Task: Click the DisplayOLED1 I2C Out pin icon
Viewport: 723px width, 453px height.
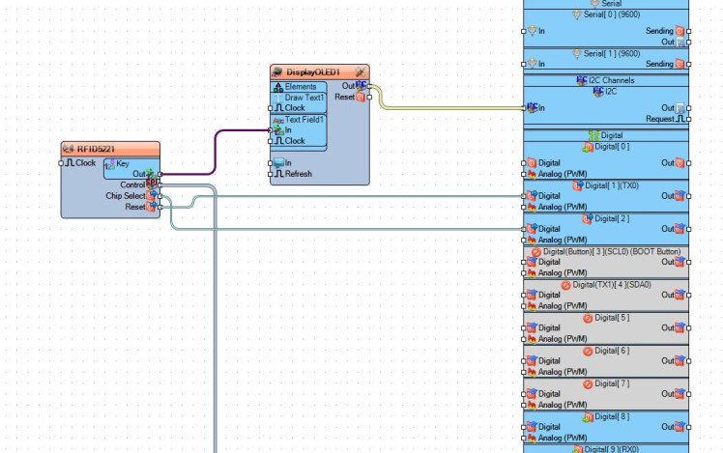Action: [x=360, y=86]
